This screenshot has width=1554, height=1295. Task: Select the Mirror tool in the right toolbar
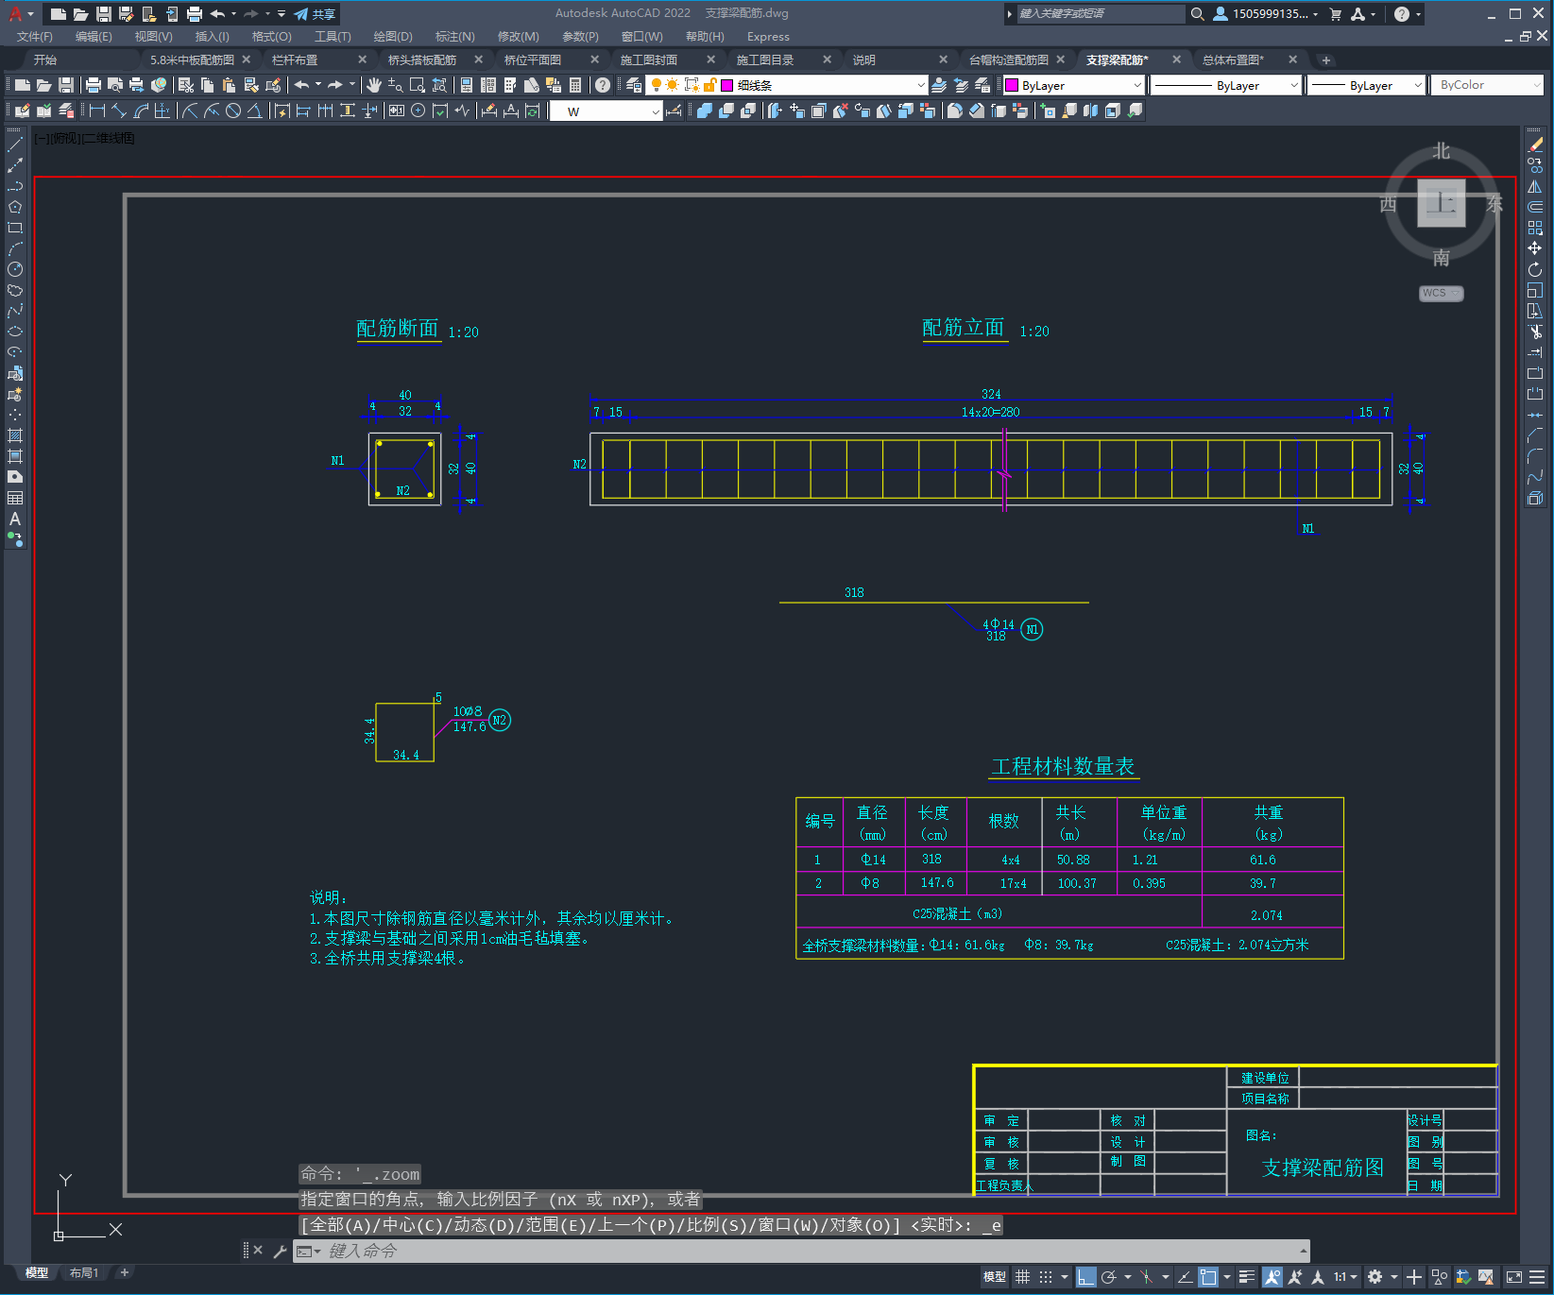(1535, 186)
